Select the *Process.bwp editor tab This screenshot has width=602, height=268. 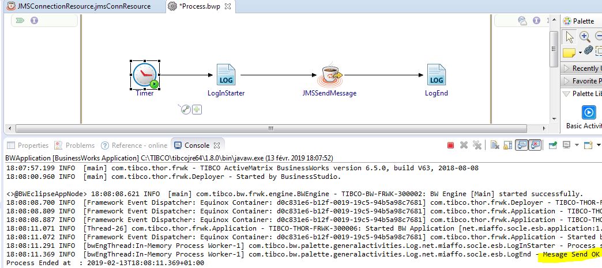tap(200, 6)
